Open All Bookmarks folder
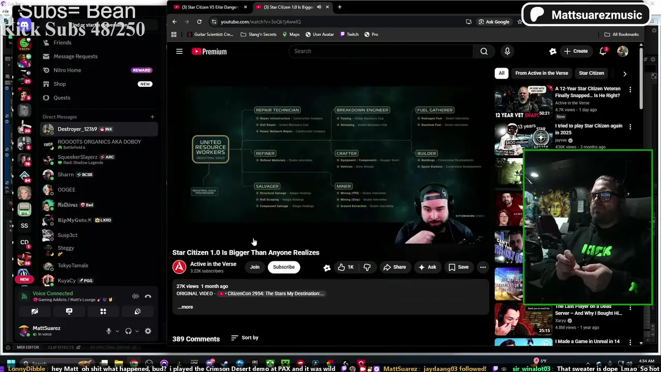The width and height of the screenshot is (661, 372). click(622, 35)
